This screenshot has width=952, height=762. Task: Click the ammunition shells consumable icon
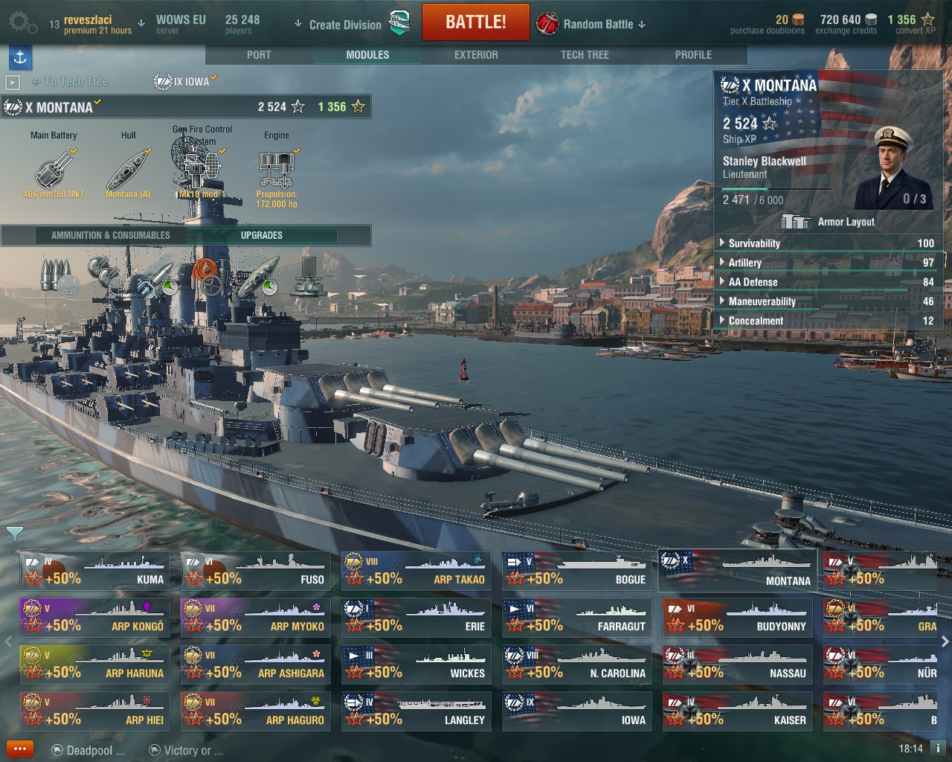57,276
